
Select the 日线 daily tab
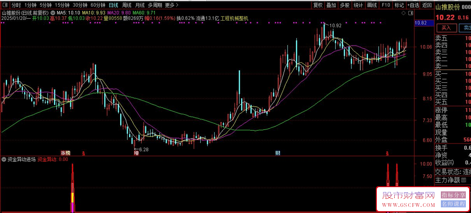pyautogui.click(x=113, y=5)
